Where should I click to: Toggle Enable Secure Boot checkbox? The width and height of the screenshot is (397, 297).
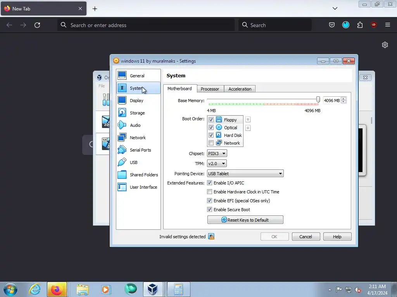(210, 209)
